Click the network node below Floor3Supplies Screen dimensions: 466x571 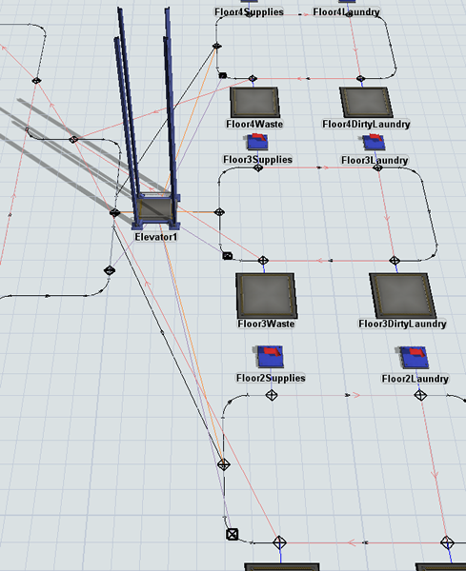coord(258,167)
